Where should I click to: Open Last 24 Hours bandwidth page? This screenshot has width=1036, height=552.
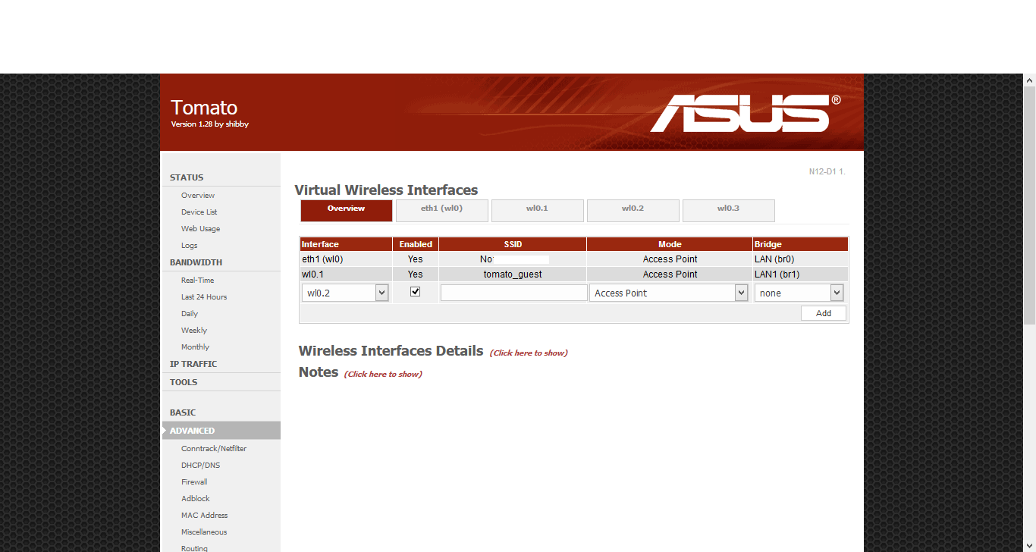pyautogui.click(x=204, y=297)
